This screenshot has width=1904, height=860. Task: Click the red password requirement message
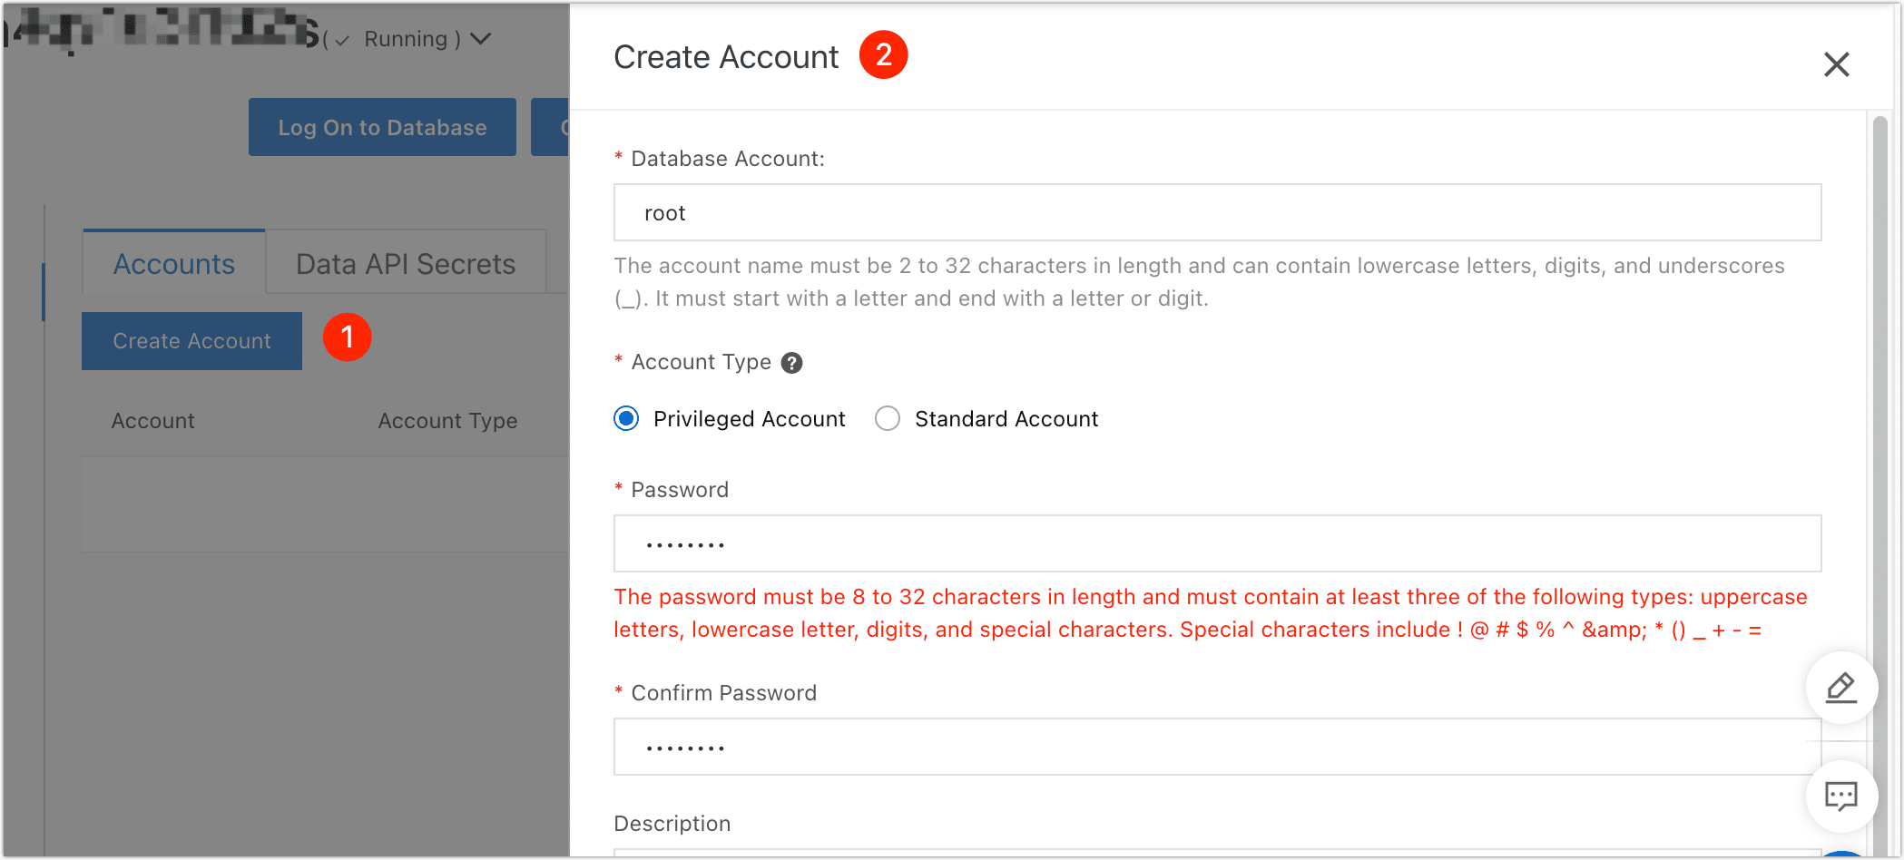(x=1207, y=612)
